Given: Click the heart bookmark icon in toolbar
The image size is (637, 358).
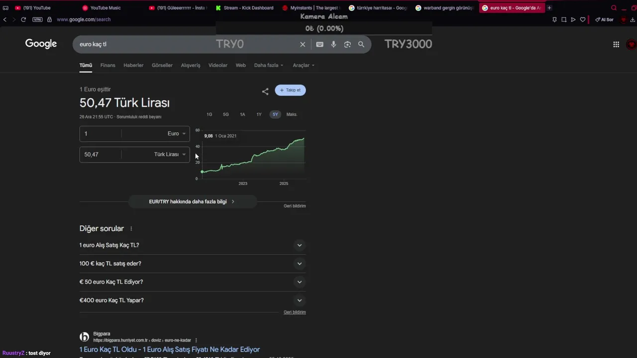Looking at the screenshot, I should click(x=583, y=19).
